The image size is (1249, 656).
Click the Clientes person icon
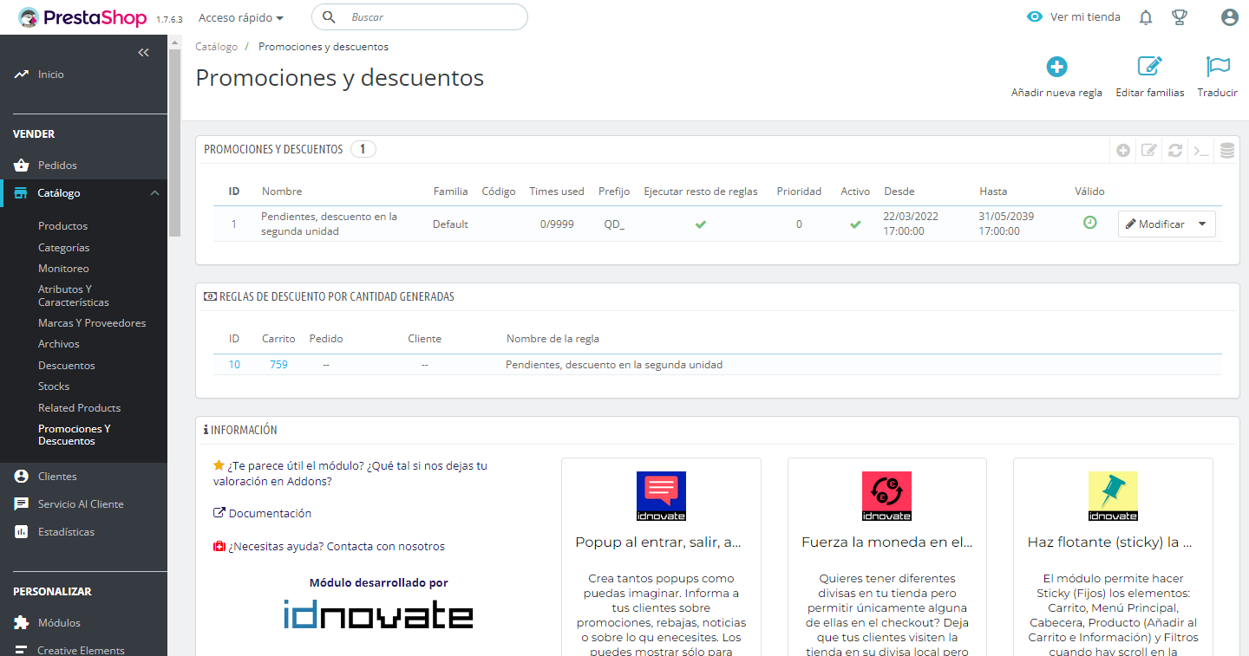(x=22, y=476)
